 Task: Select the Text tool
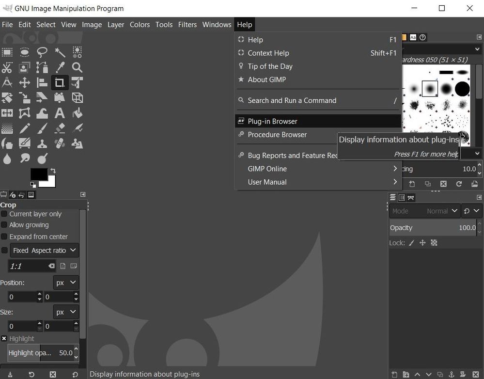pyautogui.click(x=60, y=113)
